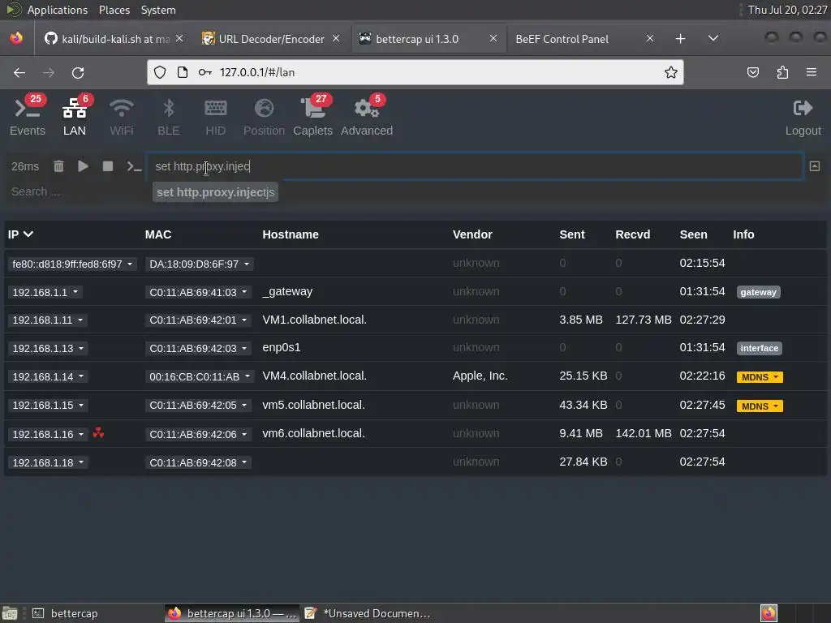Open the LAN module
The width and height of the screenshot is (831, 623).
(x=74, y=118)
